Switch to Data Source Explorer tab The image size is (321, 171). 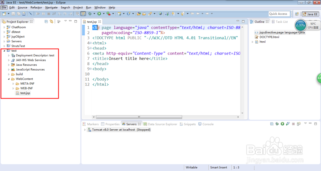click(x=160, y=124)
